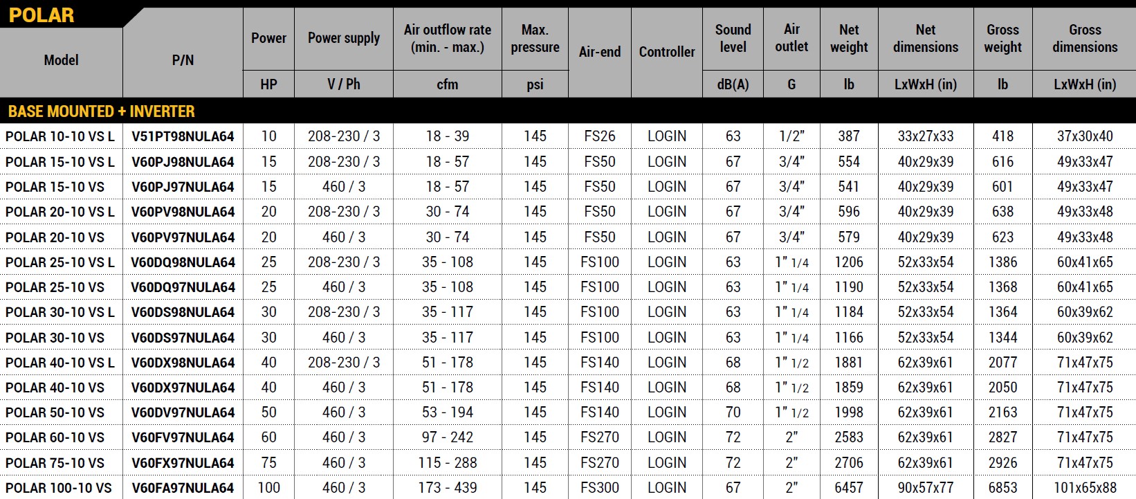The image size is (1136, 499).
Task: Select the BASE MOUNTED + INVERTER section header
Action: [101, 111]
